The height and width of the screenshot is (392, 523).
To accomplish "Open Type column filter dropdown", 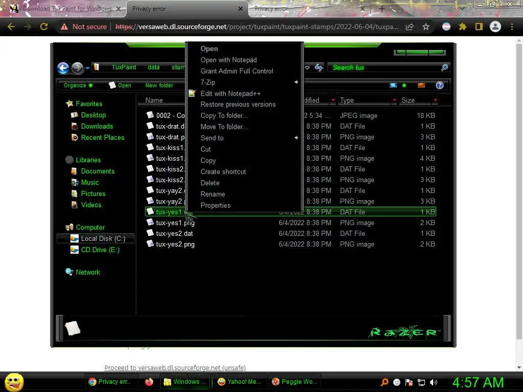I will tap(395, 100).
